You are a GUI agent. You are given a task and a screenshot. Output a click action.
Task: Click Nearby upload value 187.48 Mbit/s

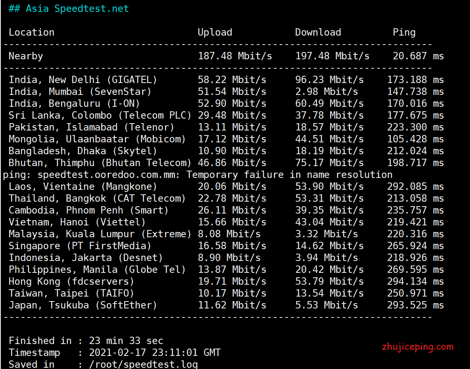235,56
